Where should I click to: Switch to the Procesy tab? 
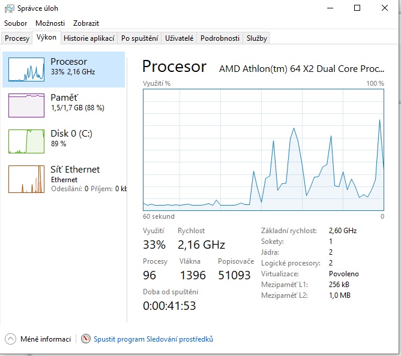(x=17, y=38)
